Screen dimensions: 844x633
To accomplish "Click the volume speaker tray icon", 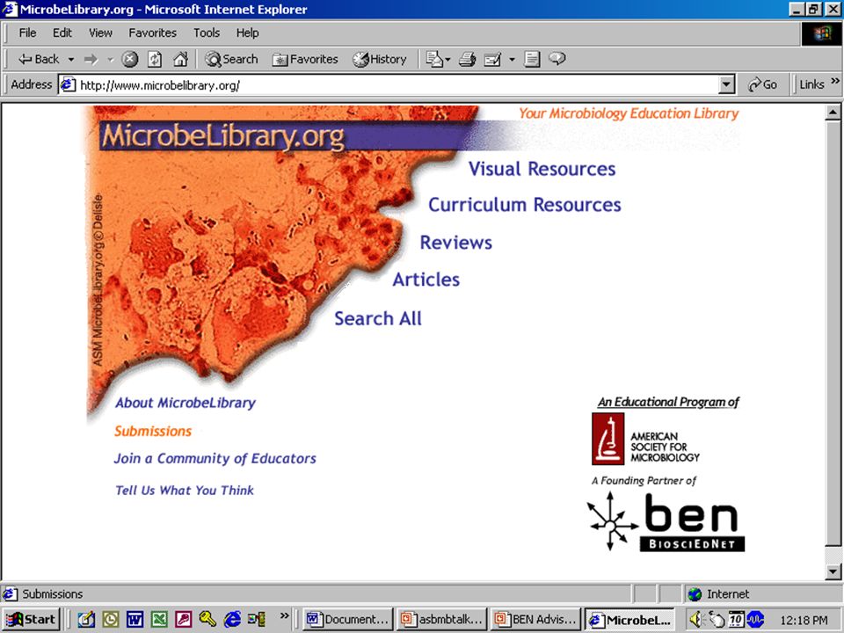I will (x=696, y=620).
